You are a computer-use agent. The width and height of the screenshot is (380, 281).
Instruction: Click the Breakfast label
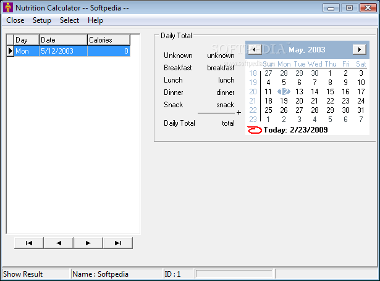tap(177, 68)
